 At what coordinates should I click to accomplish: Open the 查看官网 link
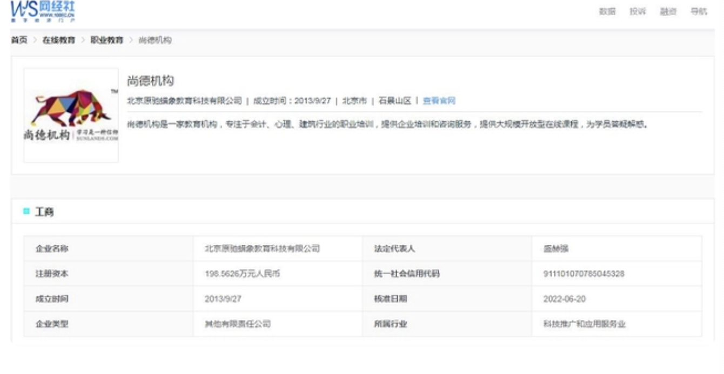pyautogui.click(x=439, y=101)
